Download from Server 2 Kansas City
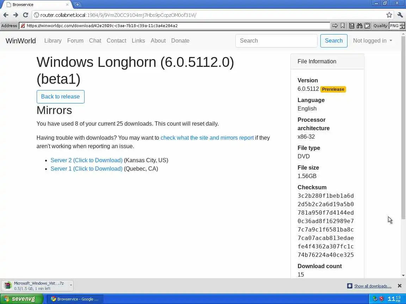Screen dimensions: 406x304 click(x=86, y=160)
